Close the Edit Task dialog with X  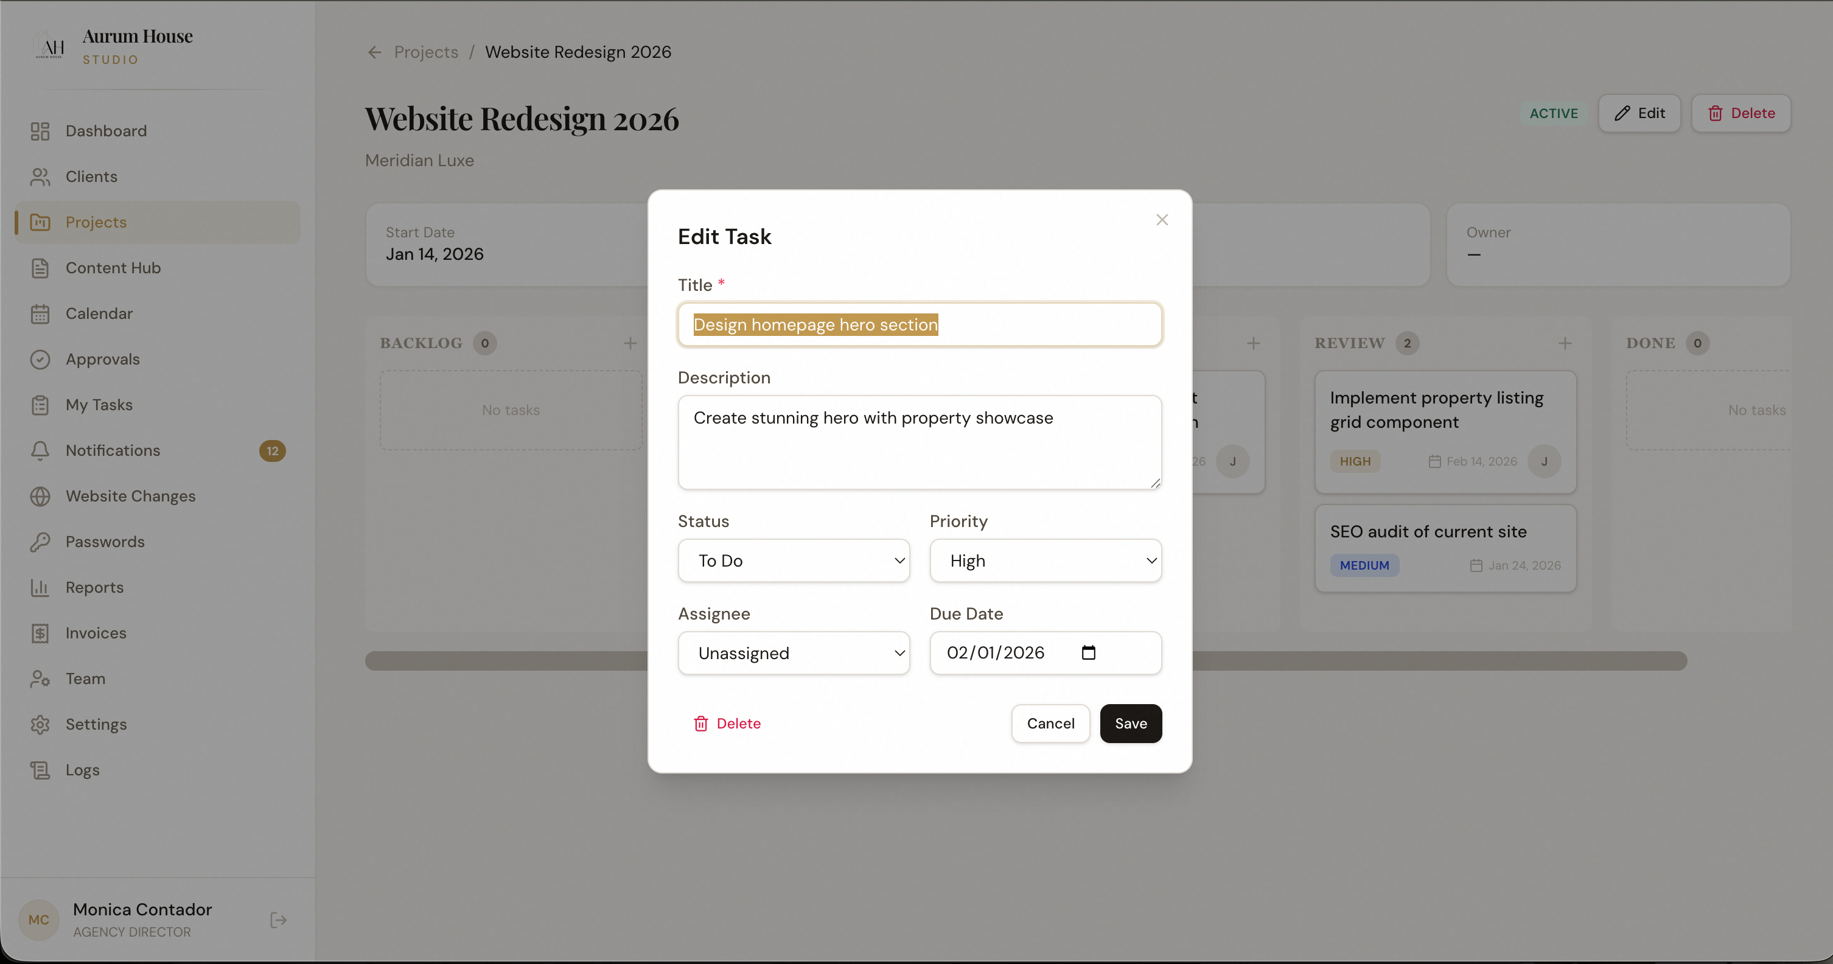coord(1162,220)
